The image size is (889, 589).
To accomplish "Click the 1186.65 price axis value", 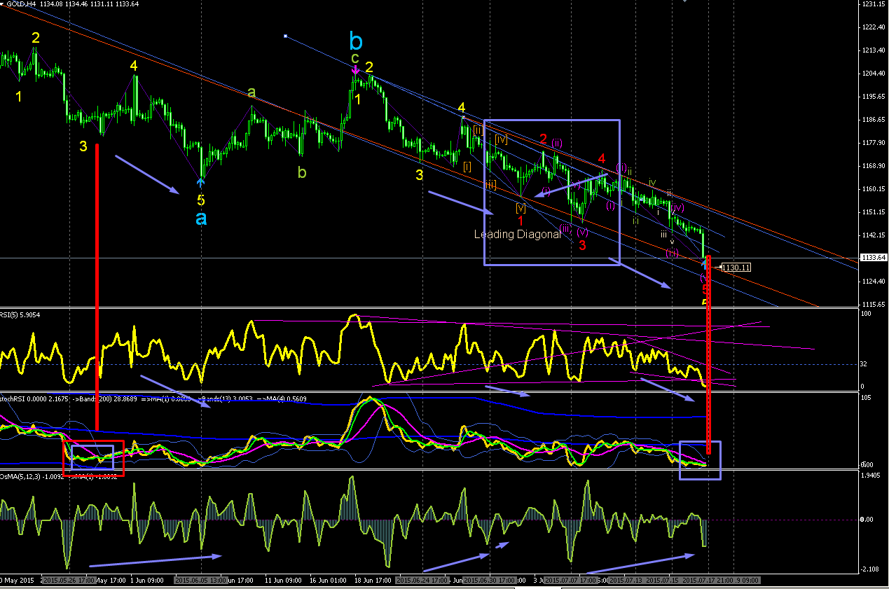I will click(873, 120).
